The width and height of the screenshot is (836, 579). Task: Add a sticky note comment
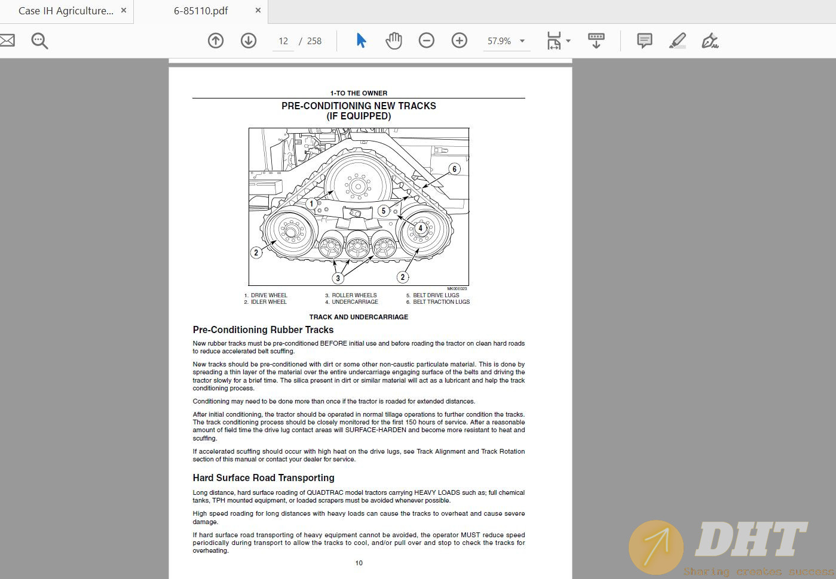[x=645, y=41]
